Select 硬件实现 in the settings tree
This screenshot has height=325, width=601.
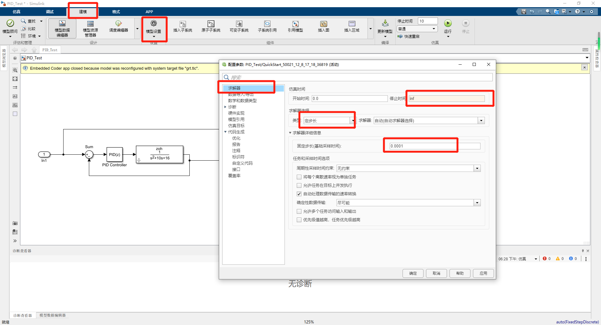[x=236, y=113]
